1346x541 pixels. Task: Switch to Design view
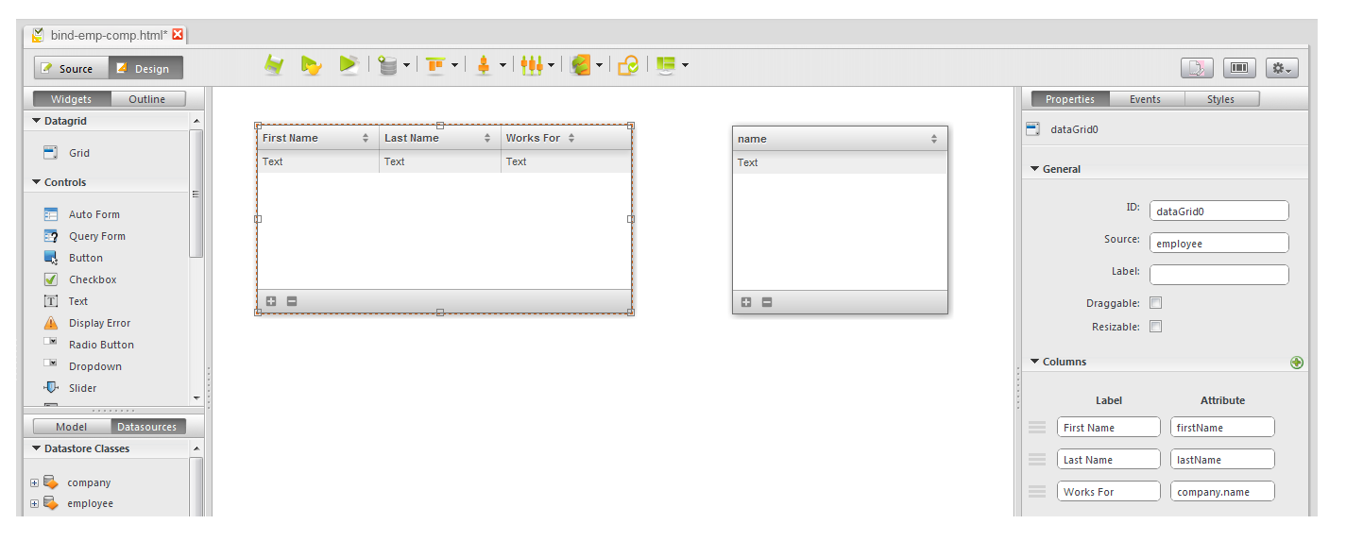pos(145,68)
